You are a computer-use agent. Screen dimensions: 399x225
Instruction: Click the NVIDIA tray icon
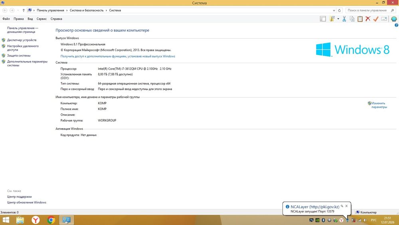click(317, 220)
